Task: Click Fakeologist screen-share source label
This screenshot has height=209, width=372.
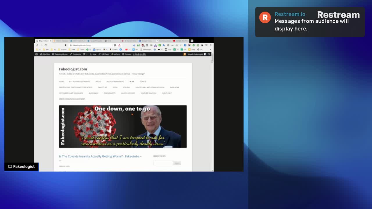Action: pyautogui.click(x=21, y=167)
